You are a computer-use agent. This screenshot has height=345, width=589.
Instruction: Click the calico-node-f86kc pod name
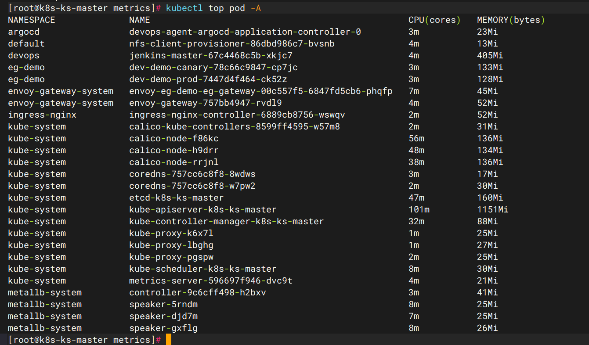click(174, 139)
